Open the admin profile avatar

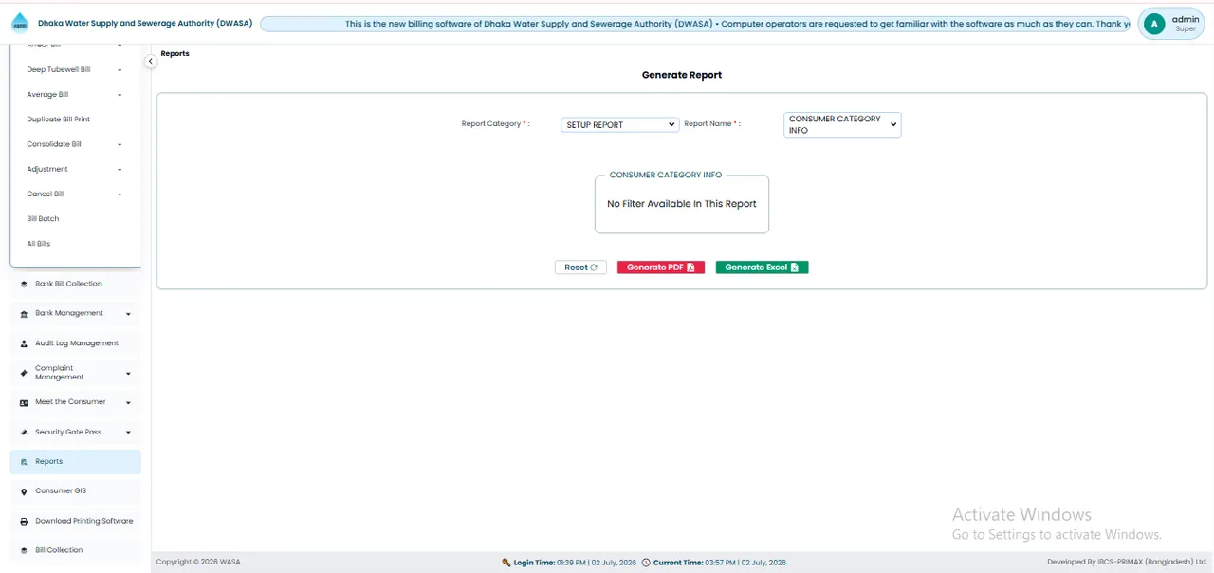pyautogui.click(x=1154, y=24)
